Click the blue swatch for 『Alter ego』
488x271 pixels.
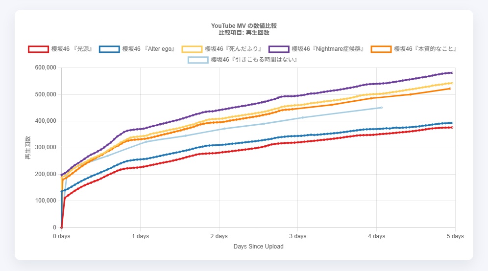coord(109,49)
